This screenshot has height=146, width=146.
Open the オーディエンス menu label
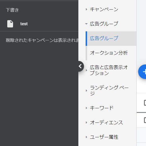[107, 122]
